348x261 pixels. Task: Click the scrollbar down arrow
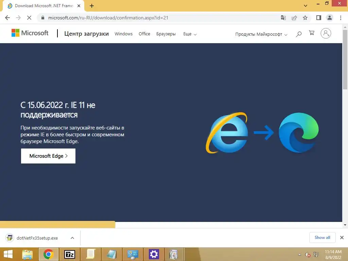345,225
